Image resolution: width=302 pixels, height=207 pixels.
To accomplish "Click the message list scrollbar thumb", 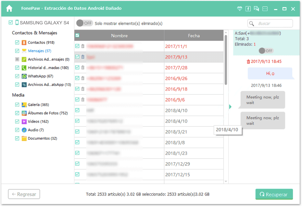I will click(x=226, y=60).
